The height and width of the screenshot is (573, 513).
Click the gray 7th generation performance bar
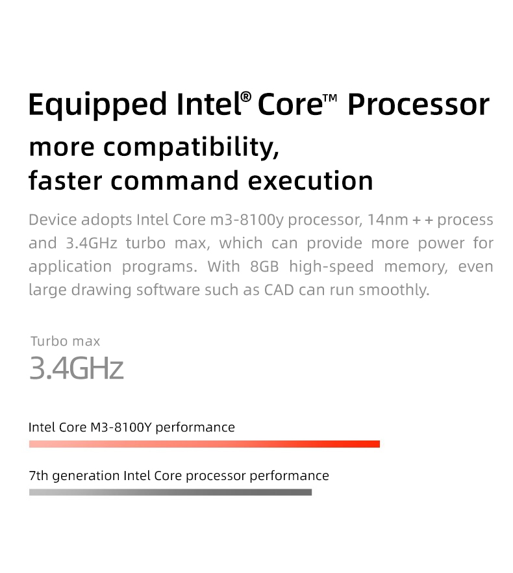point(170,492)
